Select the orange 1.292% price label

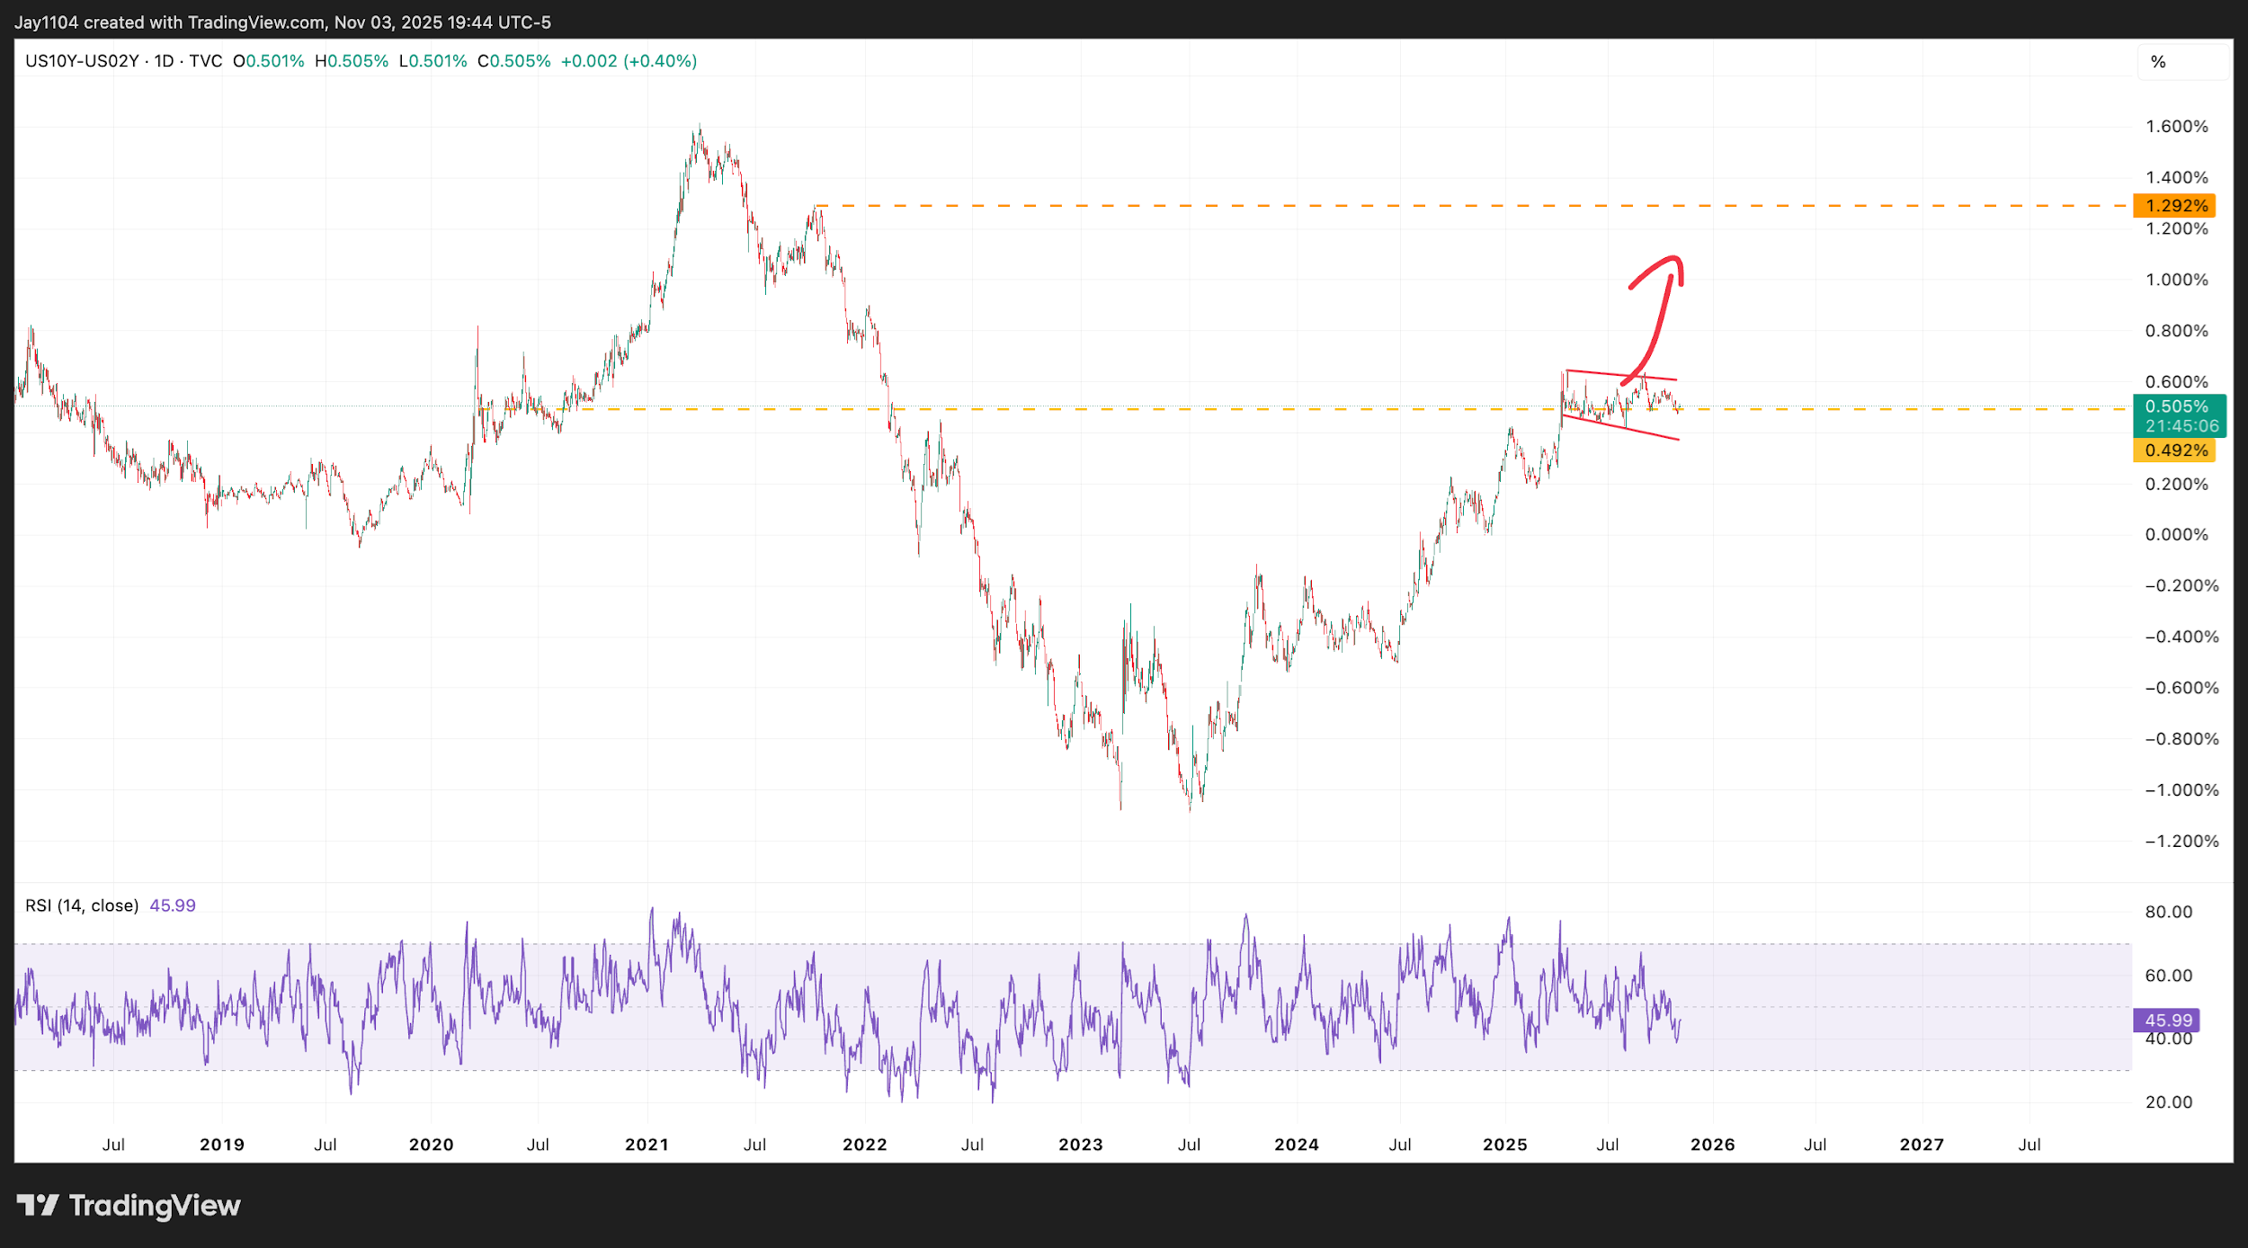2174,206
